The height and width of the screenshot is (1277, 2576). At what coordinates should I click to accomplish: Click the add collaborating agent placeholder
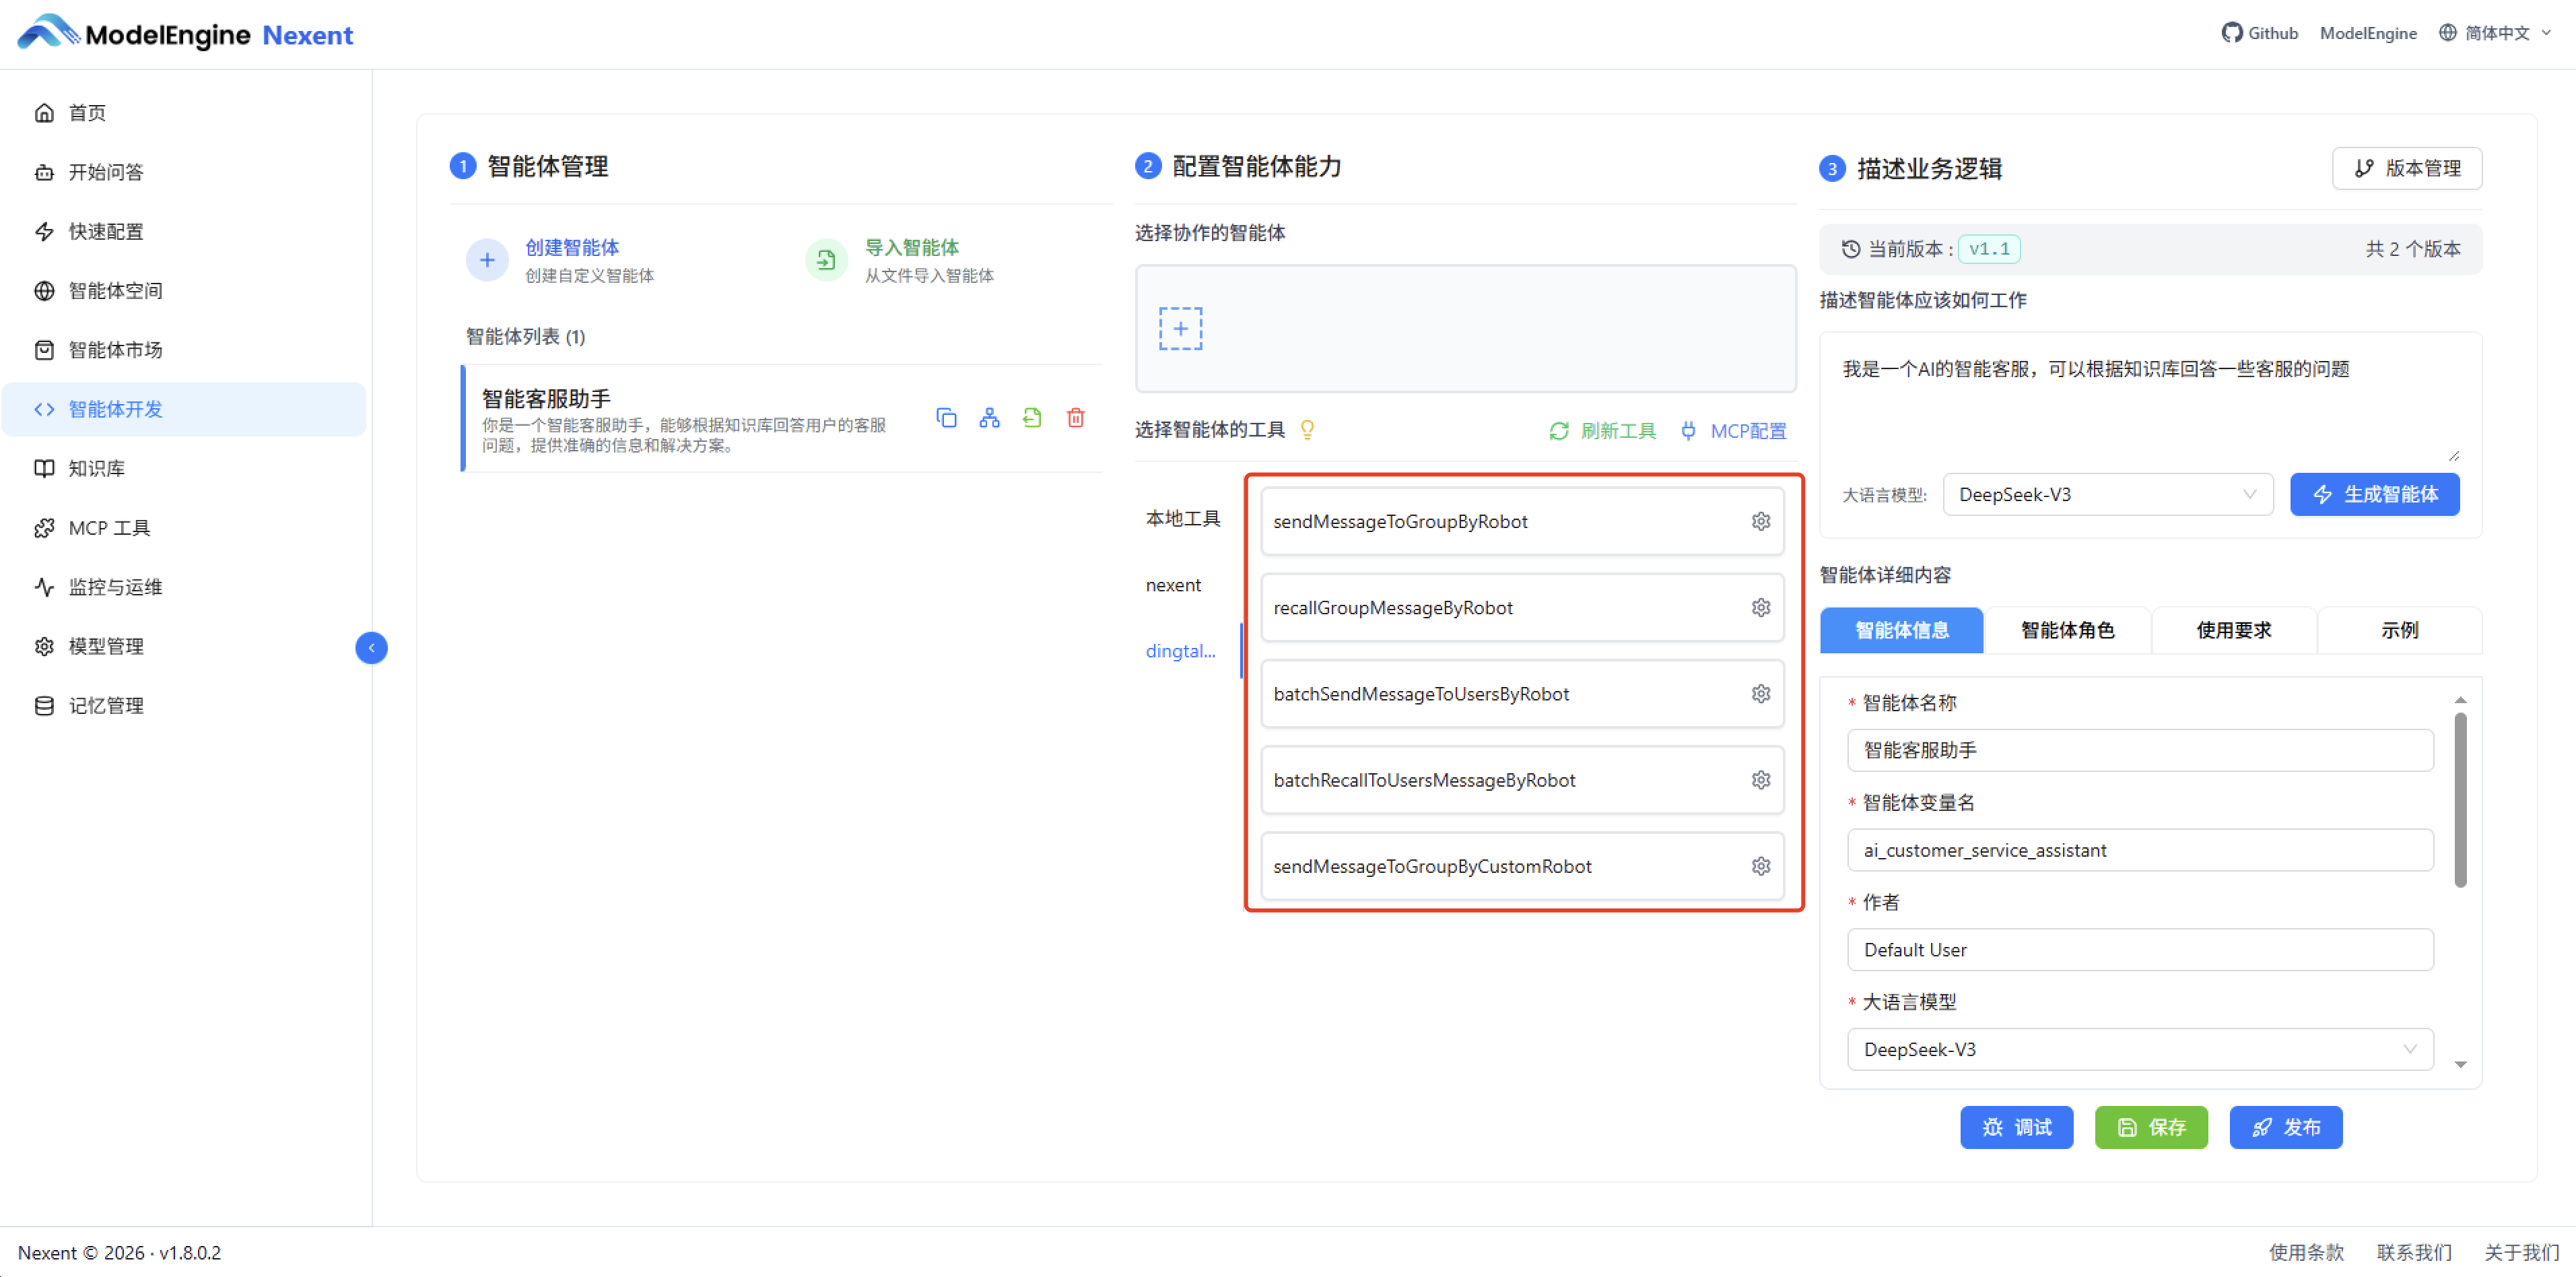pyautogui.click(x=1181, y=328)
